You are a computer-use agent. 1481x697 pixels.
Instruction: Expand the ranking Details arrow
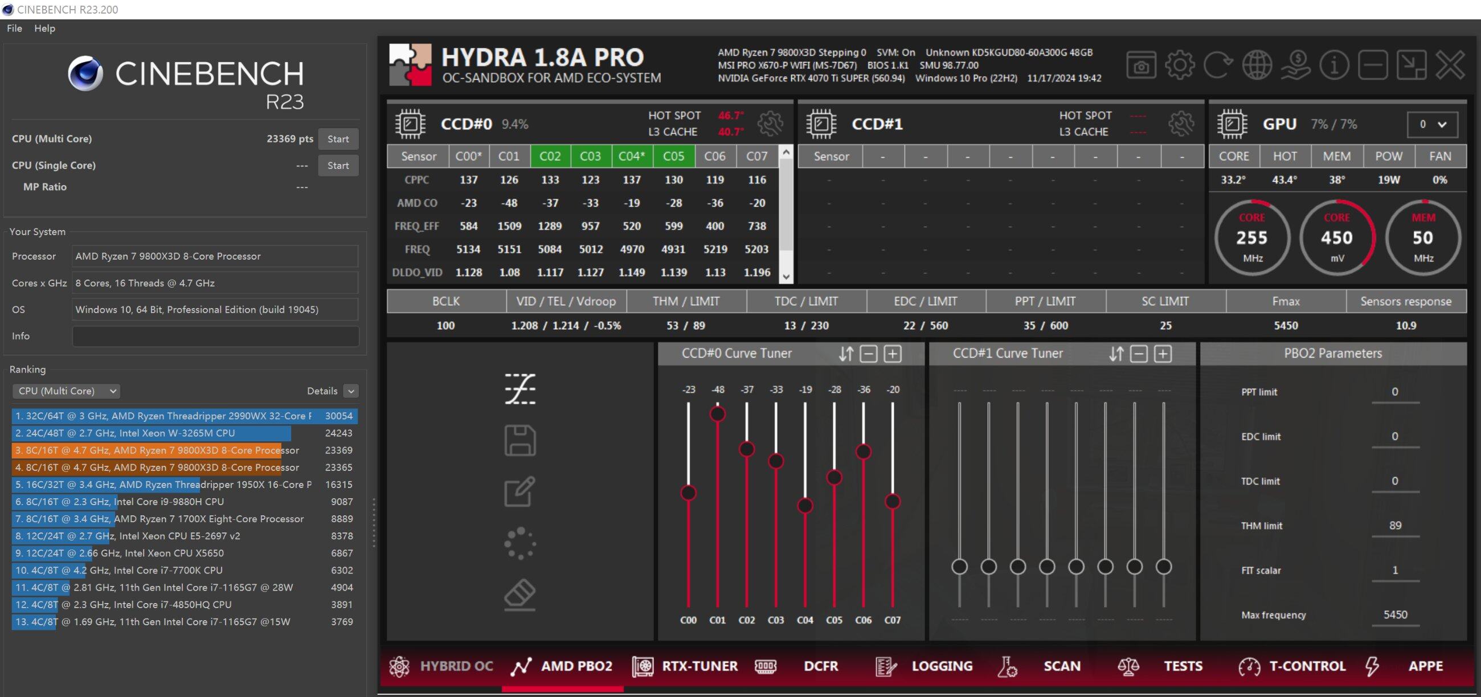tap(351, 391)
